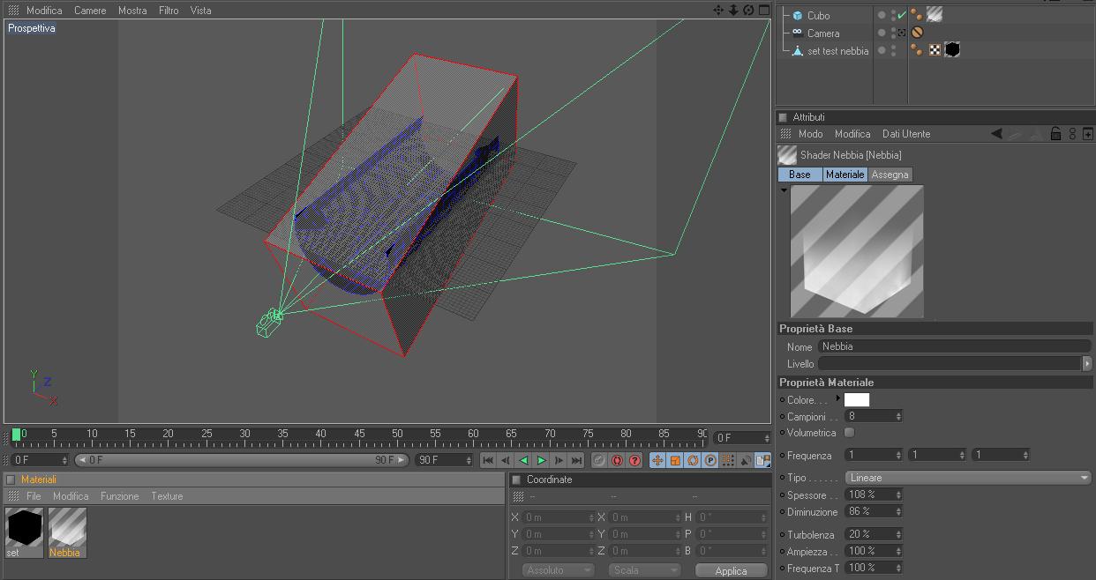The width and height of the screenshot is (1096, 580).
Task: Click the white Colore swatch
Action: tap(857, 399)
